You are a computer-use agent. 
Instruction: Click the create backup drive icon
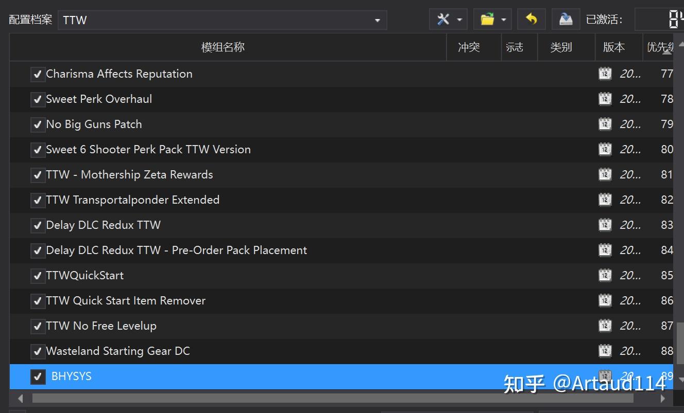tap(566, 20)
